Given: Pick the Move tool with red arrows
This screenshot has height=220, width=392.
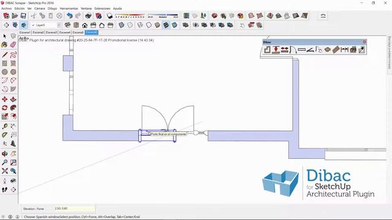Looking at the screenshot, I should coord(4,99).
